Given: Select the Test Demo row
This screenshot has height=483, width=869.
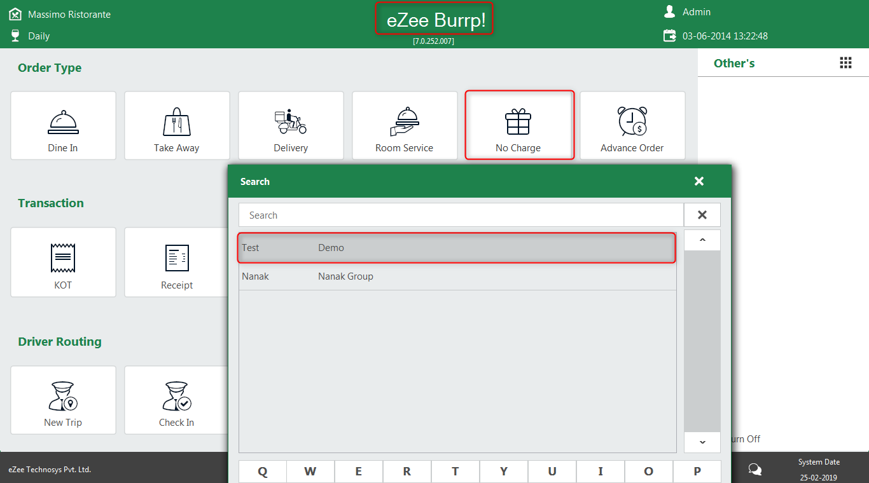Looking at the screenshot, I should tap(457, 248).
